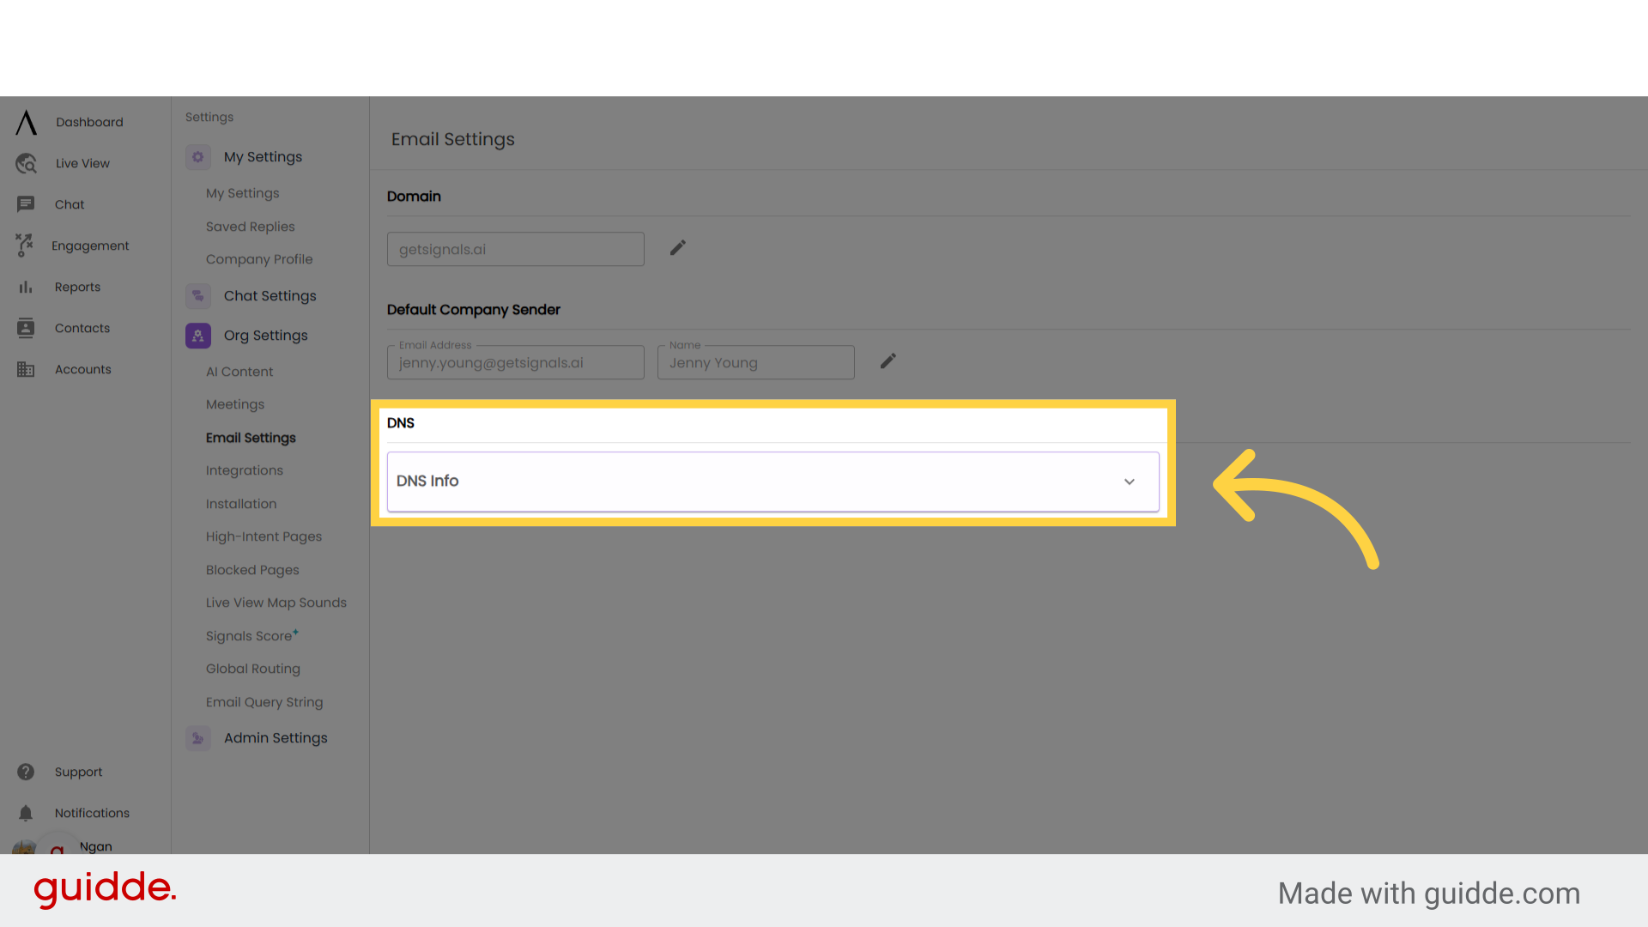This screenshot has height=927, width=1648.
Task: Open the Dashboard menu item
Action: (x=89, y=122)
